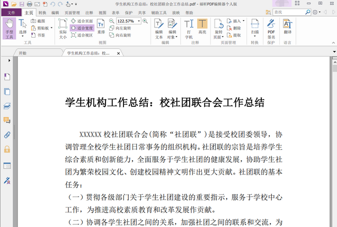Click the Bookmark (书签) tool in ribbon
Viewport: 337px width, 227px height.
click(38, 35)
